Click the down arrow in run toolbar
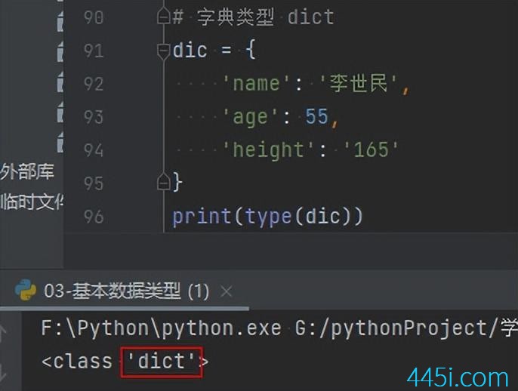This screenshot has height=391, width=518. click(x=3, y=371)
